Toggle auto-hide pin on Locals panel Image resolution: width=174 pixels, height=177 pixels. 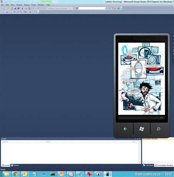138,139
